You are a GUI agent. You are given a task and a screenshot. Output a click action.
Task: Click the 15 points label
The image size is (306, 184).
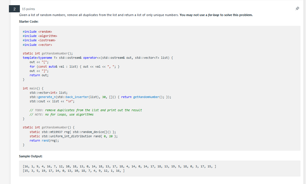click(28, 9)
